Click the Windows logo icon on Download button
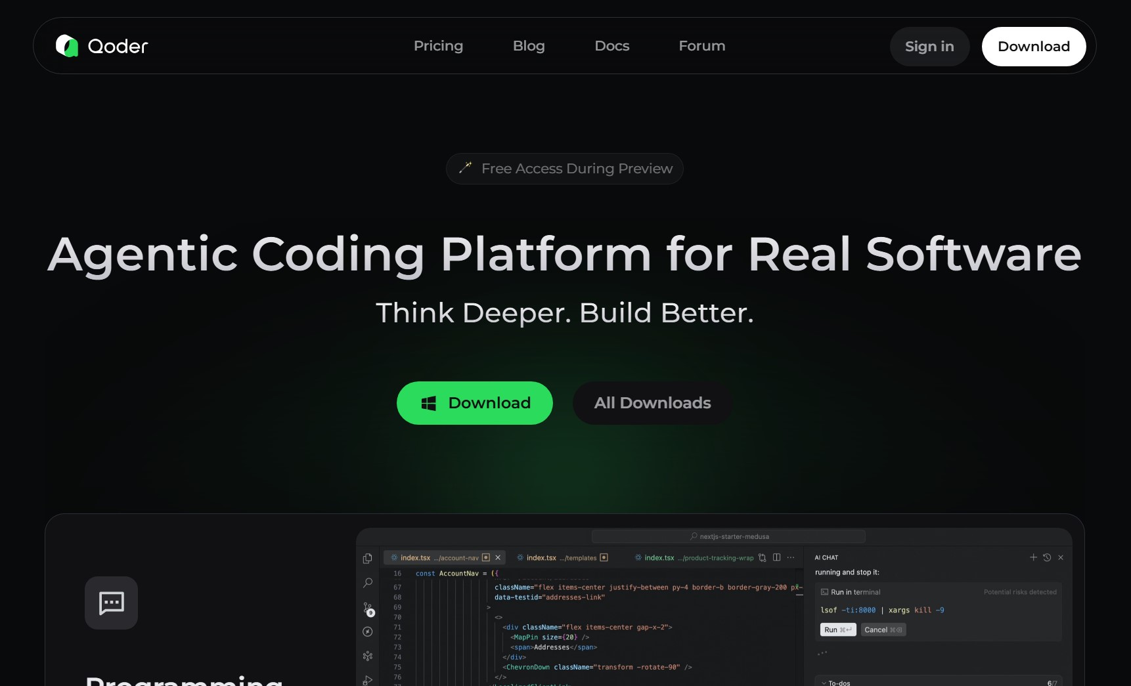Screen dimensions: 1131x686 tap(429, 403)
